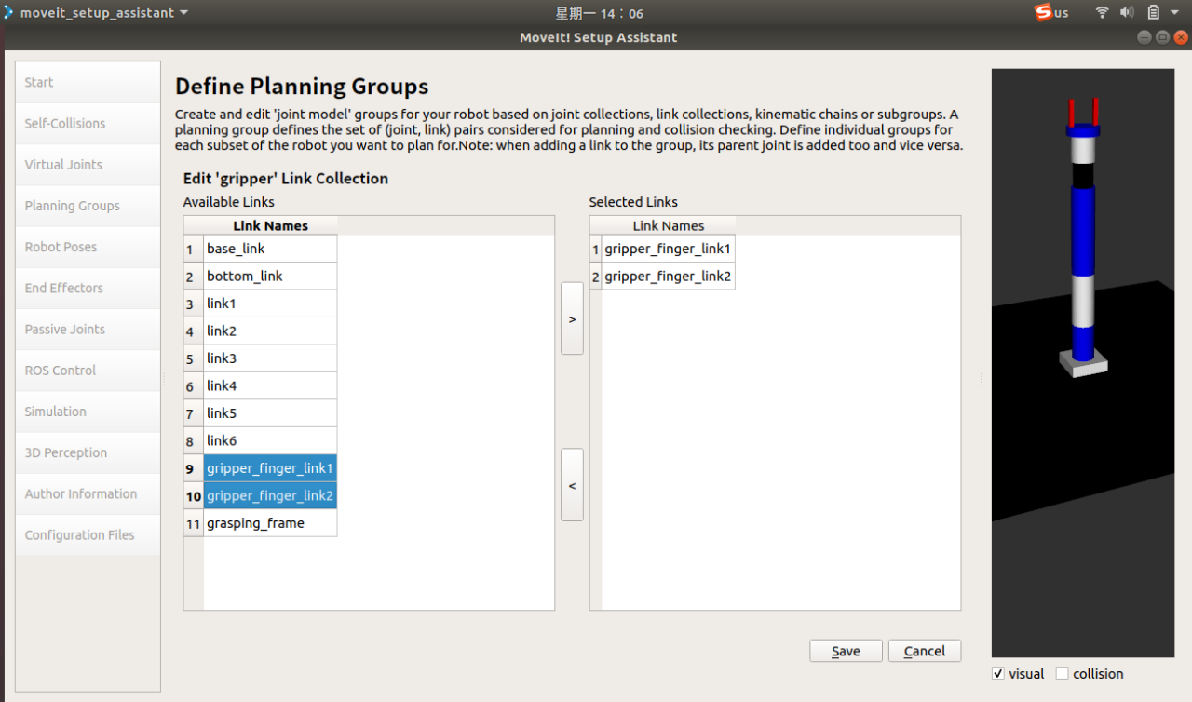Image resolution: width=1192 pixels, height=702 pixels.
Task: Click row number 9 header in Available Links
Action: pos(194,467)
